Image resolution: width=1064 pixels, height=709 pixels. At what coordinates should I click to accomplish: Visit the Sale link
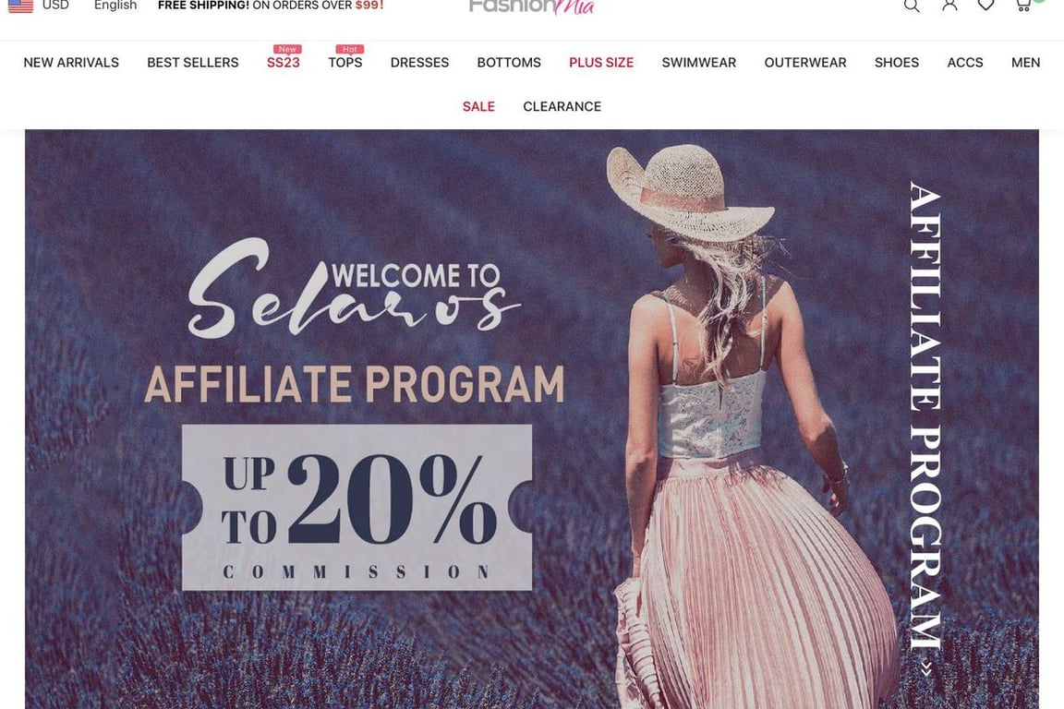click(x=478, y=106)
